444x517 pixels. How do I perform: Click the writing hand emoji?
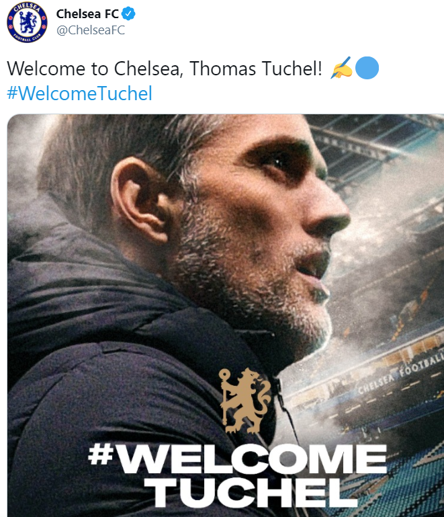click(x=341, y=68)
